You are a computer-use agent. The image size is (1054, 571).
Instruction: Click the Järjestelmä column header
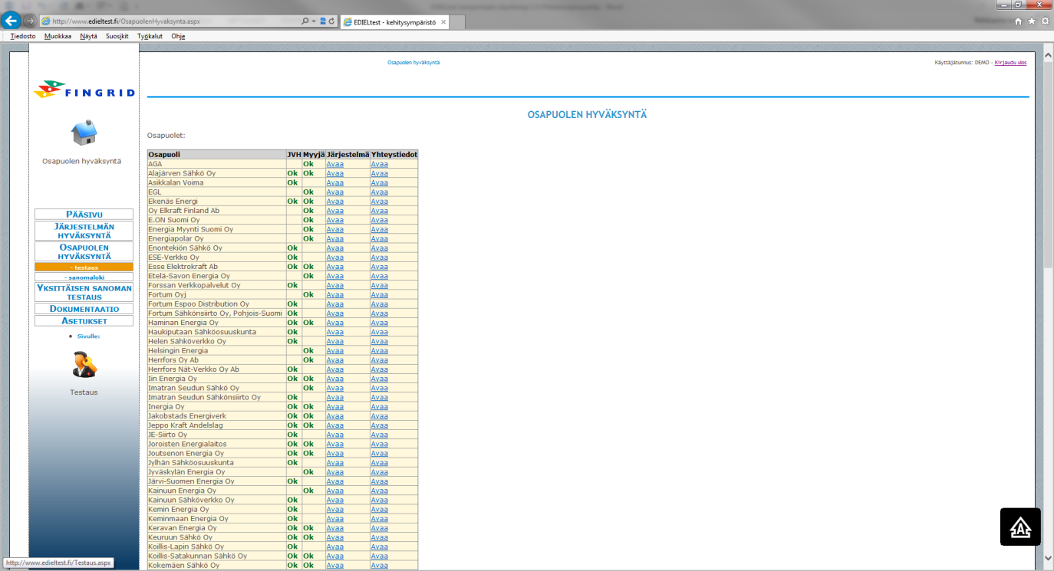(348, 154)
